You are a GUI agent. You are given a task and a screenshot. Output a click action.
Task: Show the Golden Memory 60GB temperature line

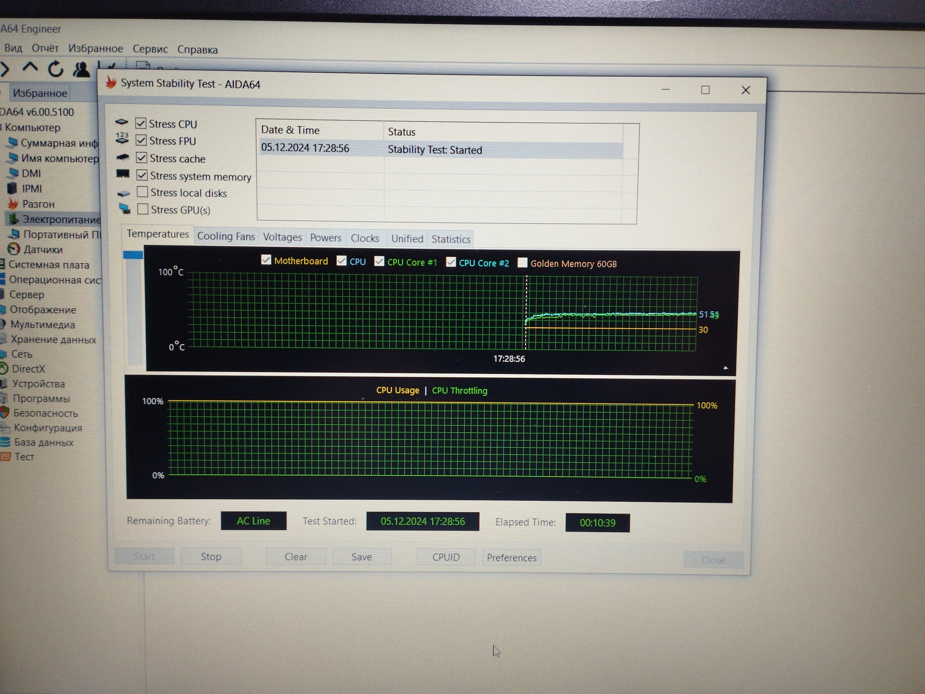click(x=522, y=263)
